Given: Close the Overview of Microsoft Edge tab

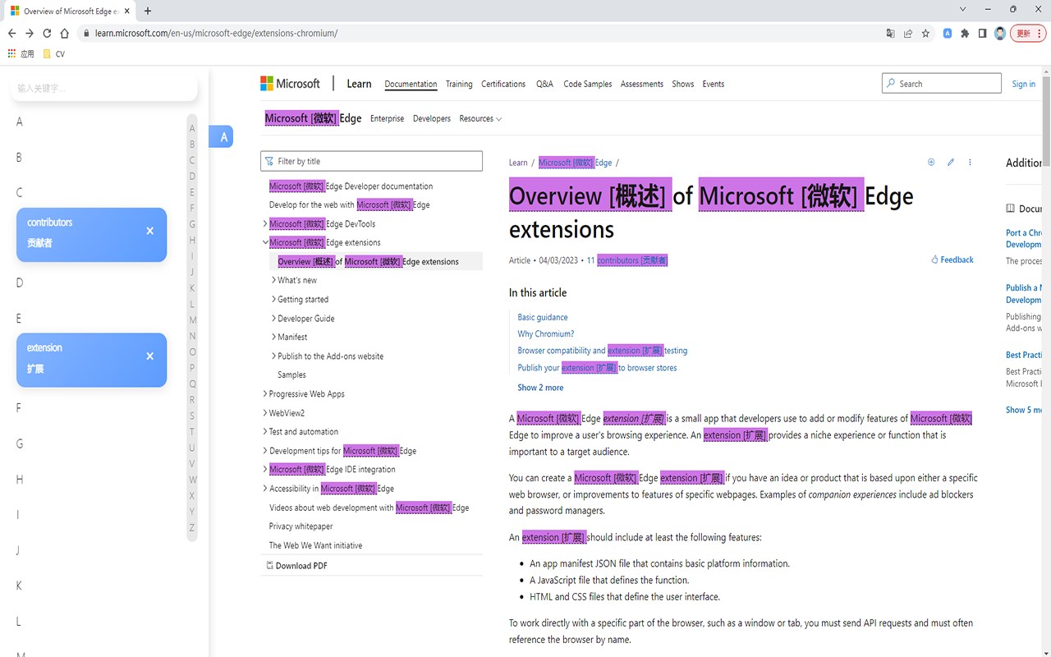Looking at the screenshot, I should pyautogui.click(x=126, y=11).
